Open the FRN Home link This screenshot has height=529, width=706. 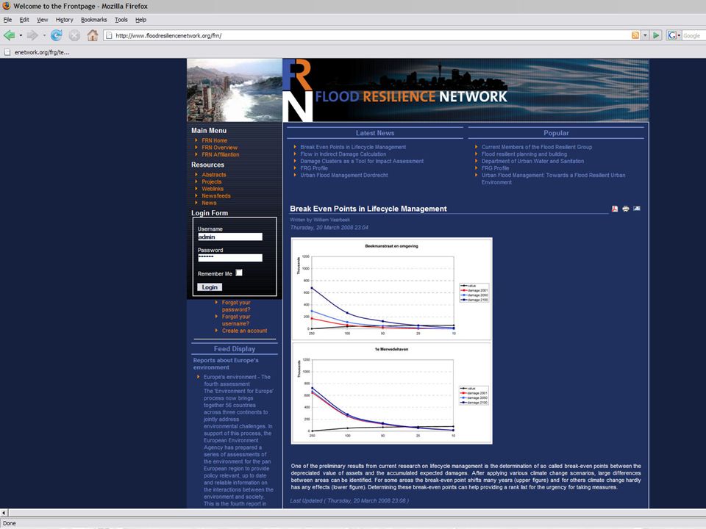214,140
